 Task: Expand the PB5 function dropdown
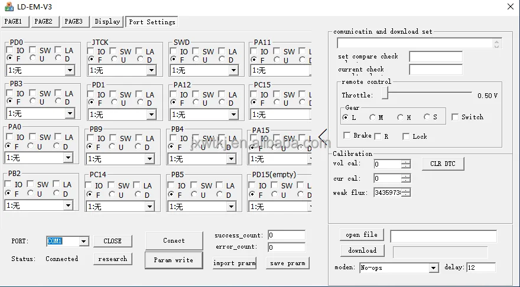(x=231, y=207)
